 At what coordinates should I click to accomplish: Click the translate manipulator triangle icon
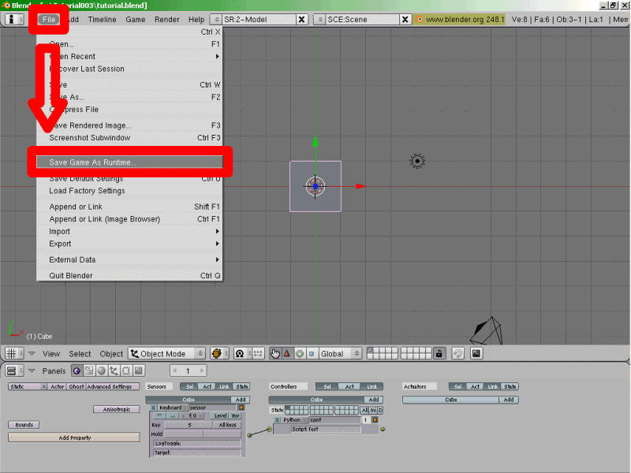point(287,354)
